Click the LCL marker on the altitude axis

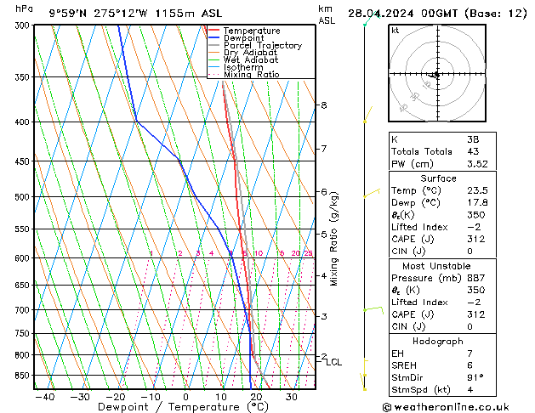pos(334,362)
